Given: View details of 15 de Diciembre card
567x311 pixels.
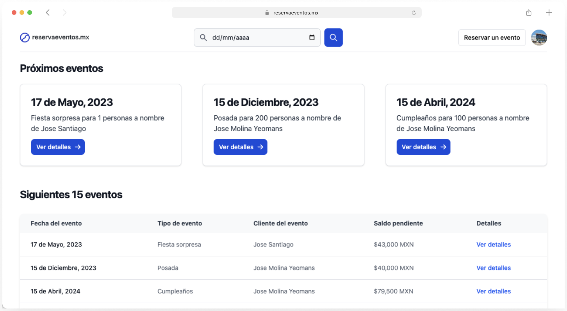Looking at the screenshot, I should (240, 147).
